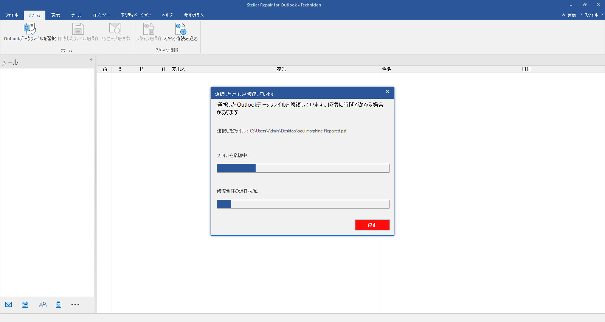
Task: Close the repair progress dialog
Action: [387, 92]
